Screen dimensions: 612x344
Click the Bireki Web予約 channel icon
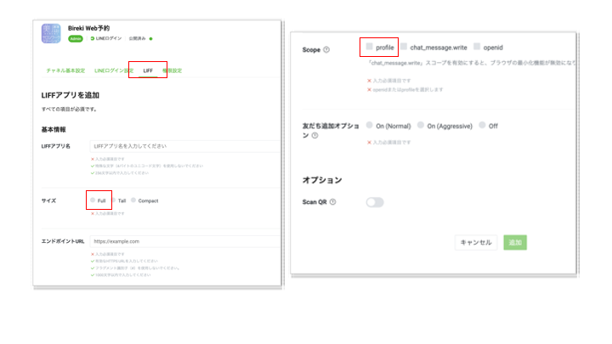52,33
